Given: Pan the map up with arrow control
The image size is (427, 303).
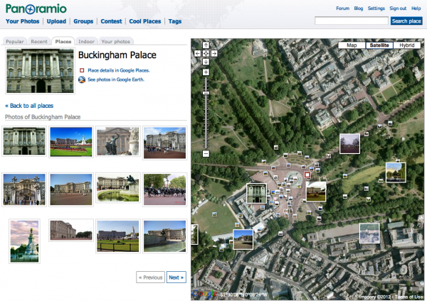Looking at the screenshot, I should point(206,45).
